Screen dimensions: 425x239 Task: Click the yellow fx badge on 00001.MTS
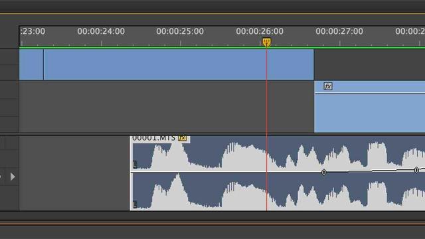pos(183,138)
